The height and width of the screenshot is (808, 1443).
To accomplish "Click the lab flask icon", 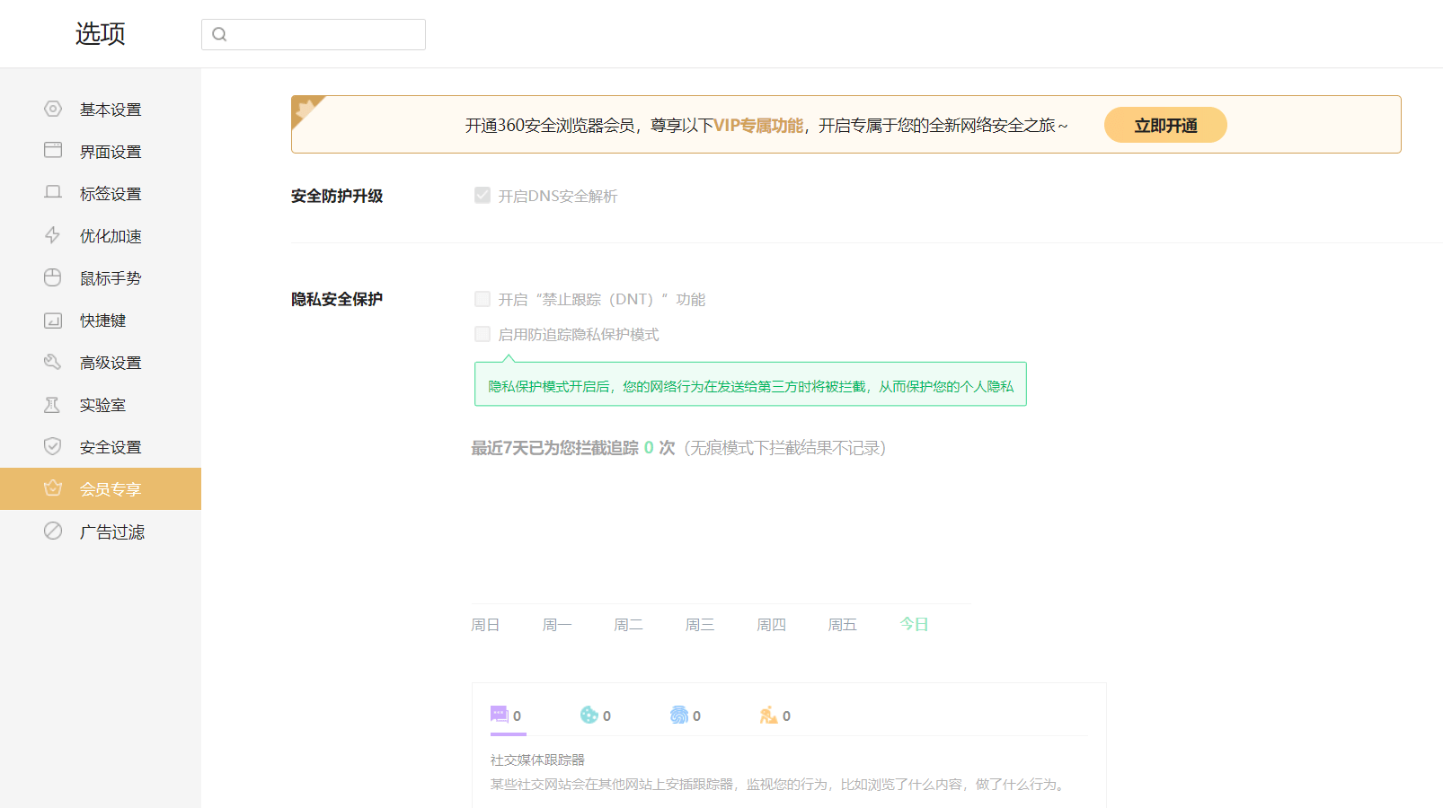I will (53, 405).
